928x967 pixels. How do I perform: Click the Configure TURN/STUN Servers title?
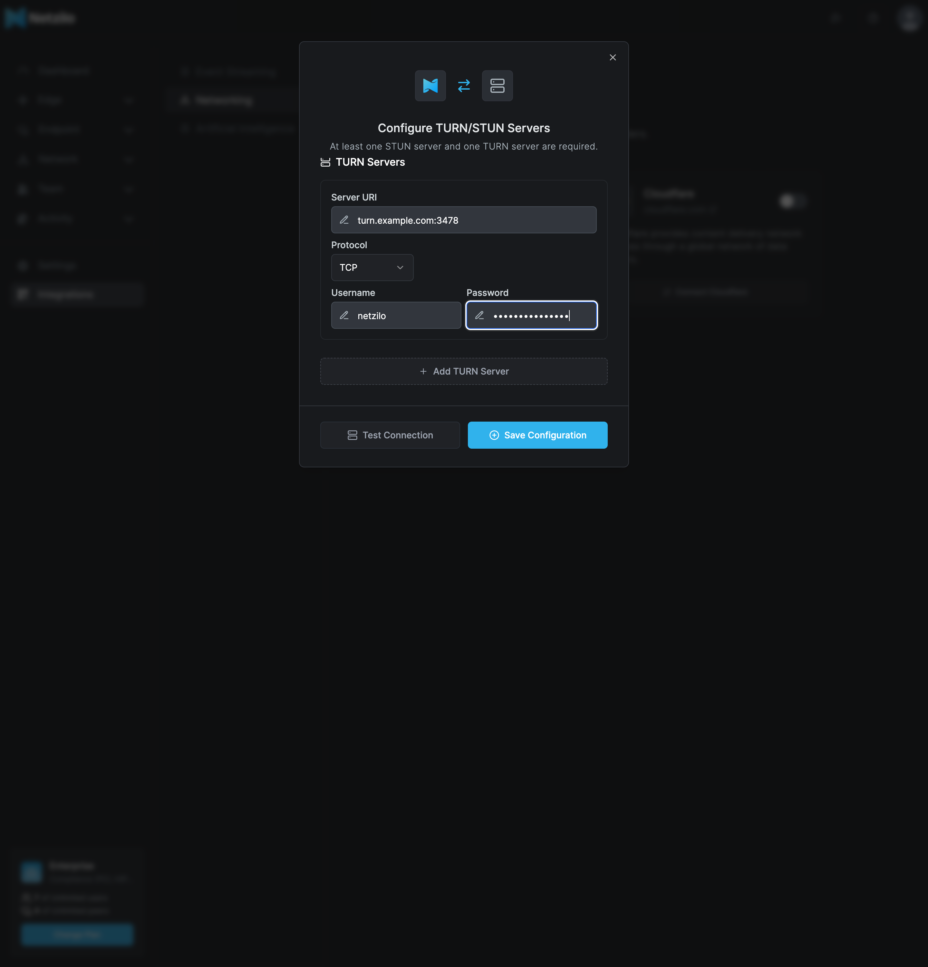point(463,128)
